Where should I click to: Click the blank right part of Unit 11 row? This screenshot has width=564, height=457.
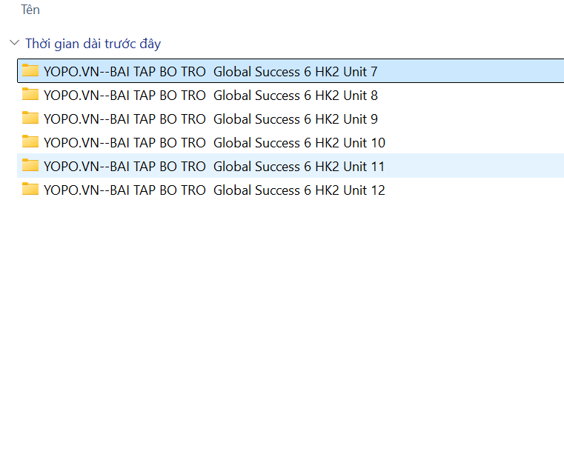click(x=474, y=167)
